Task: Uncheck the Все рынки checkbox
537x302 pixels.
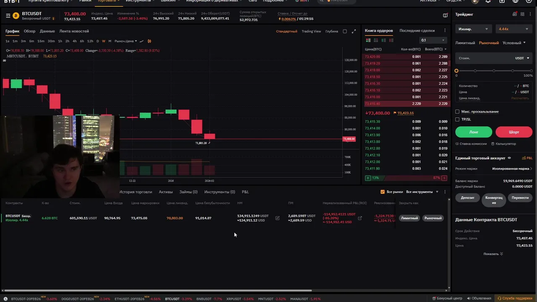Action: point(383,192)
